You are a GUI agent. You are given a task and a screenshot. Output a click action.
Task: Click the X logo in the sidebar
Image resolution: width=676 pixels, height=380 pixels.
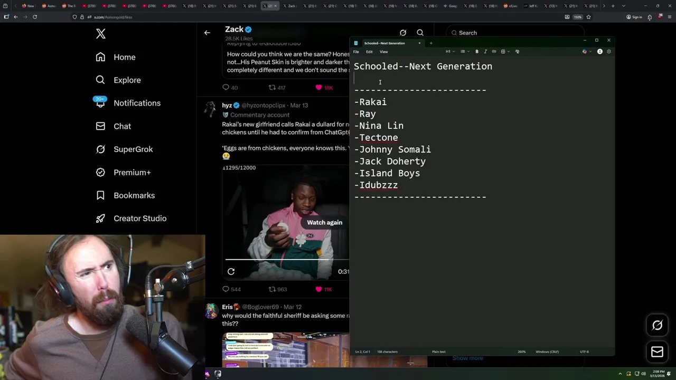(101, 34)
